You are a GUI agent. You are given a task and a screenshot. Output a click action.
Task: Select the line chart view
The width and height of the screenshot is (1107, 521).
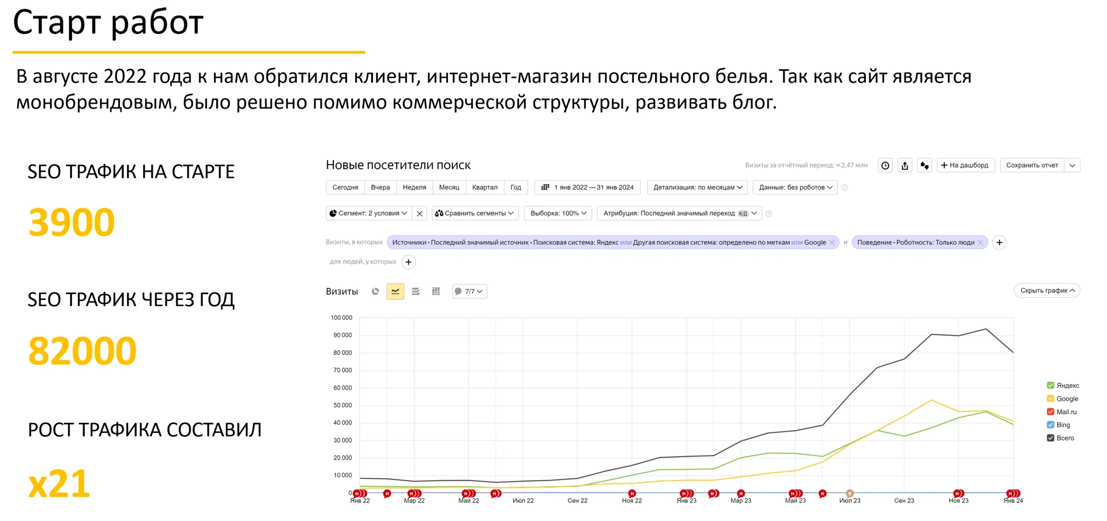pos(395,291)
